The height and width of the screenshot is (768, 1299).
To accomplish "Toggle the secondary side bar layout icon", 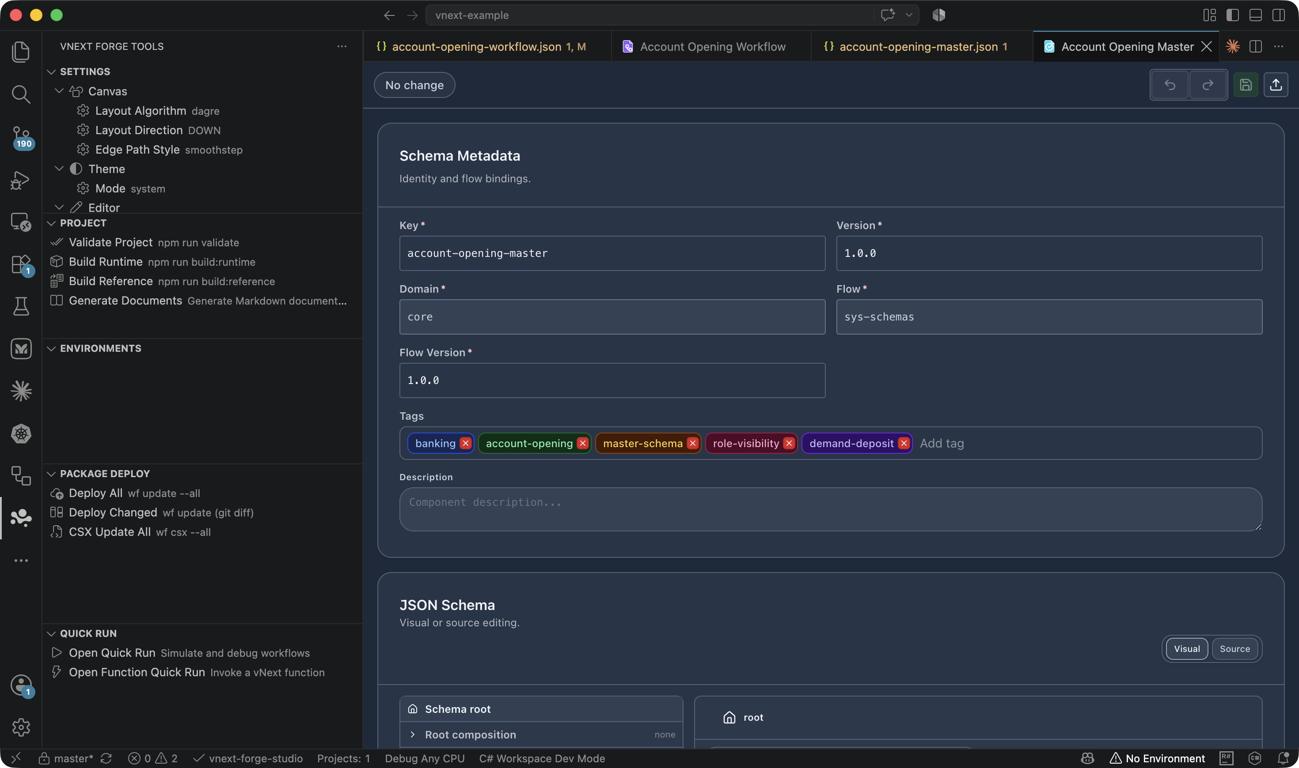I will tap(1278, 15).
